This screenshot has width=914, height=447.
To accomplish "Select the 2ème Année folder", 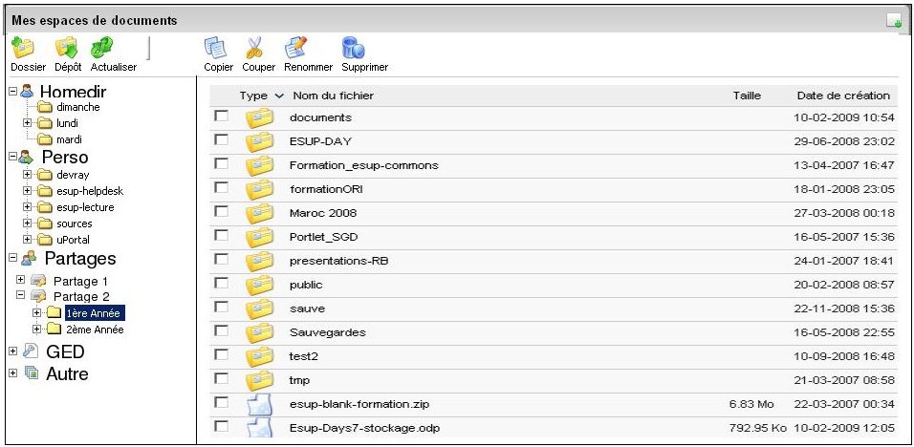I will (95, 330).
